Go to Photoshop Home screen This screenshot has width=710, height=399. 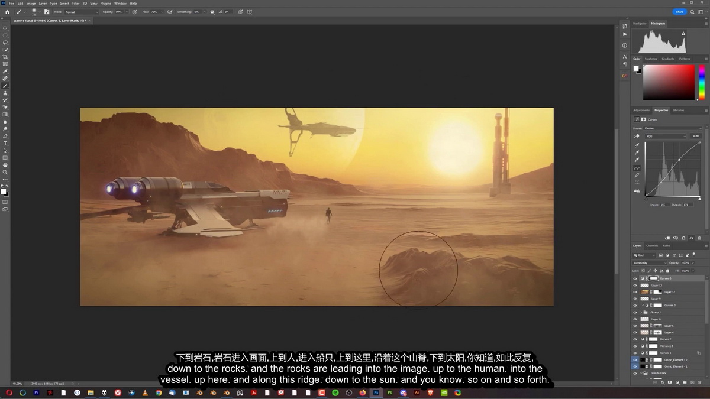point(7,12)
